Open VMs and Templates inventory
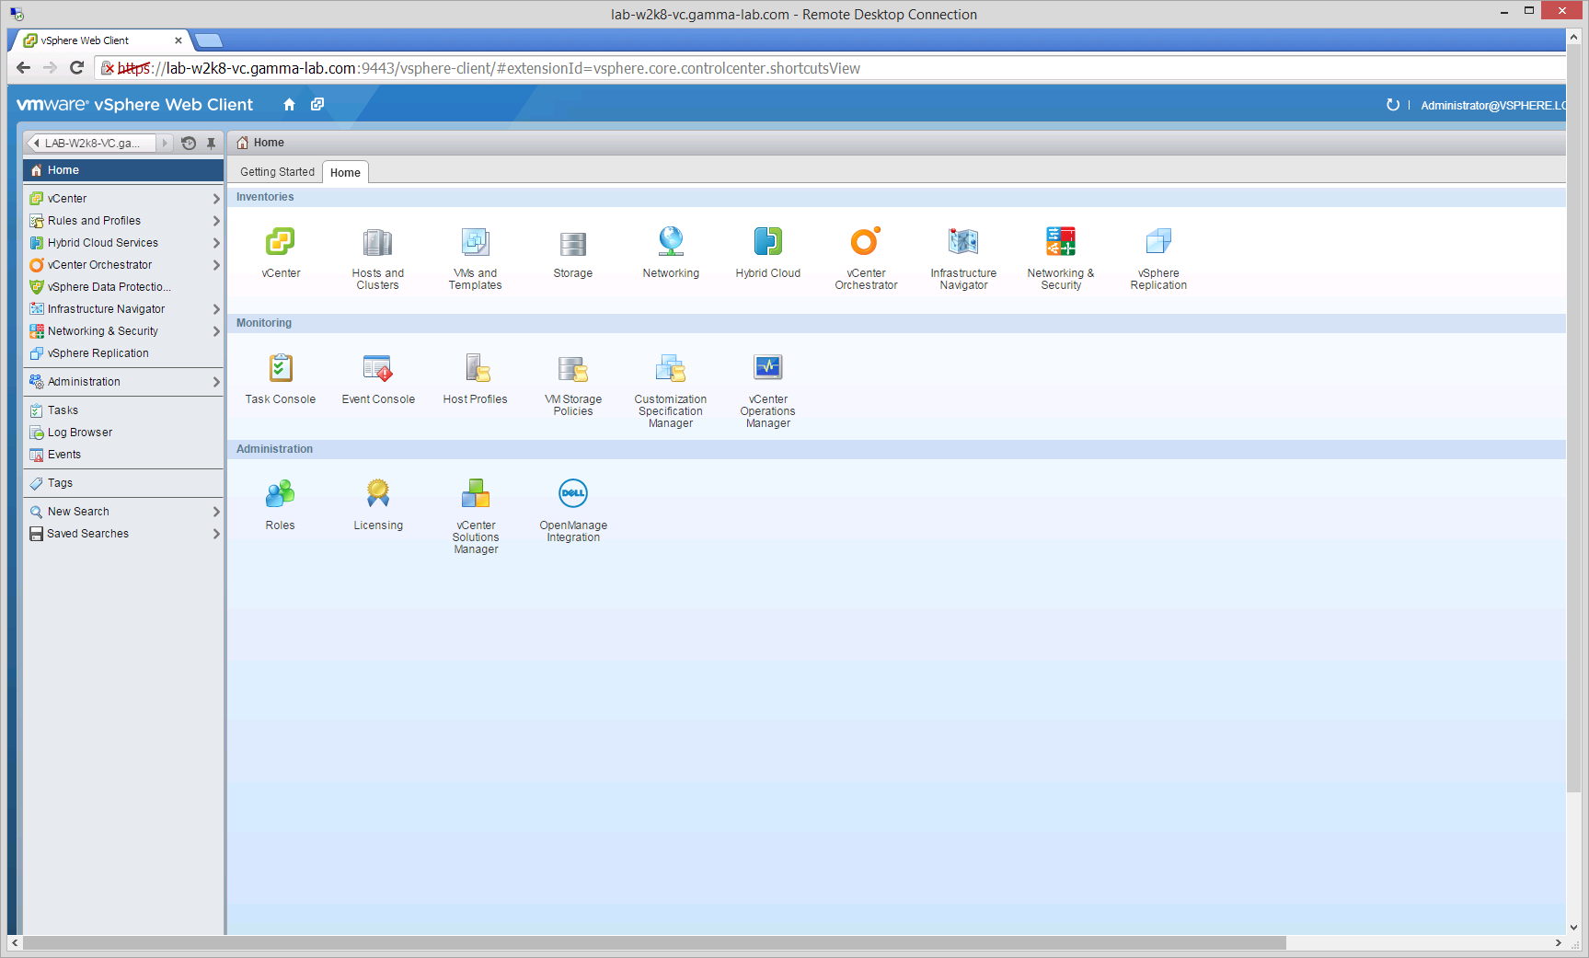The height and width of the screenshot is (958, 1589). tap(475, 243)
